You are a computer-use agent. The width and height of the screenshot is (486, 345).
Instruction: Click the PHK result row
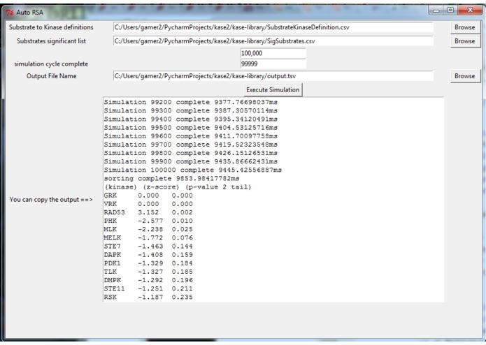(148, 221)
